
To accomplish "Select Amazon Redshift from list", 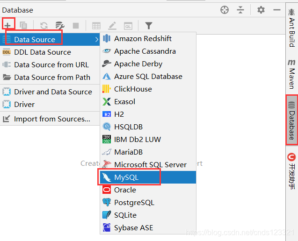I will coord(148,38).
